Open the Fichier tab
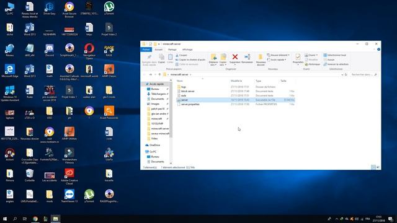This screenshot has height=223, width=397. 146,50
